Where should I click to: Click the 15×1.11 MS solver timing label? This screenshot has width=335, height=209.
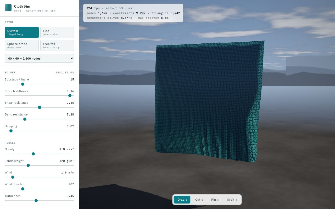tap(65, 73)
